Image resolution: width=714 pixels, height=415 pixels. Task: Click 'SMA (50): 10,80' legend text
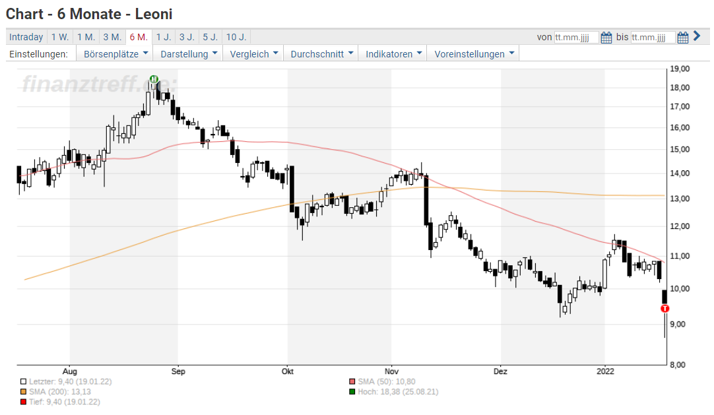[x=387, y=382]
